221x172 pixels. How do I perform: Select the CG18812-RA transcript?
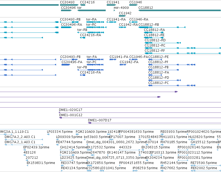[154, 32]
